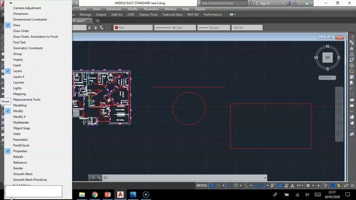Select the Explode tool in Modify toolbar
The image size is (356, 200).
click(352, 134)
